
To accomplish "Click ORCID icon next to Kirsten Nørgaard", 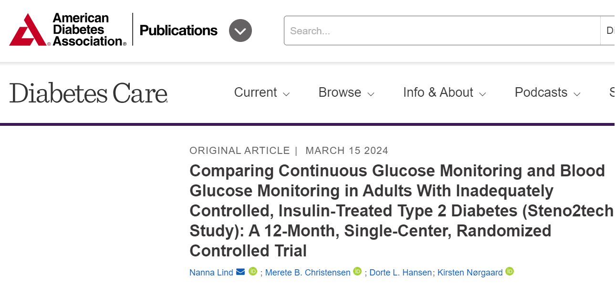I will tap(510, 271).
